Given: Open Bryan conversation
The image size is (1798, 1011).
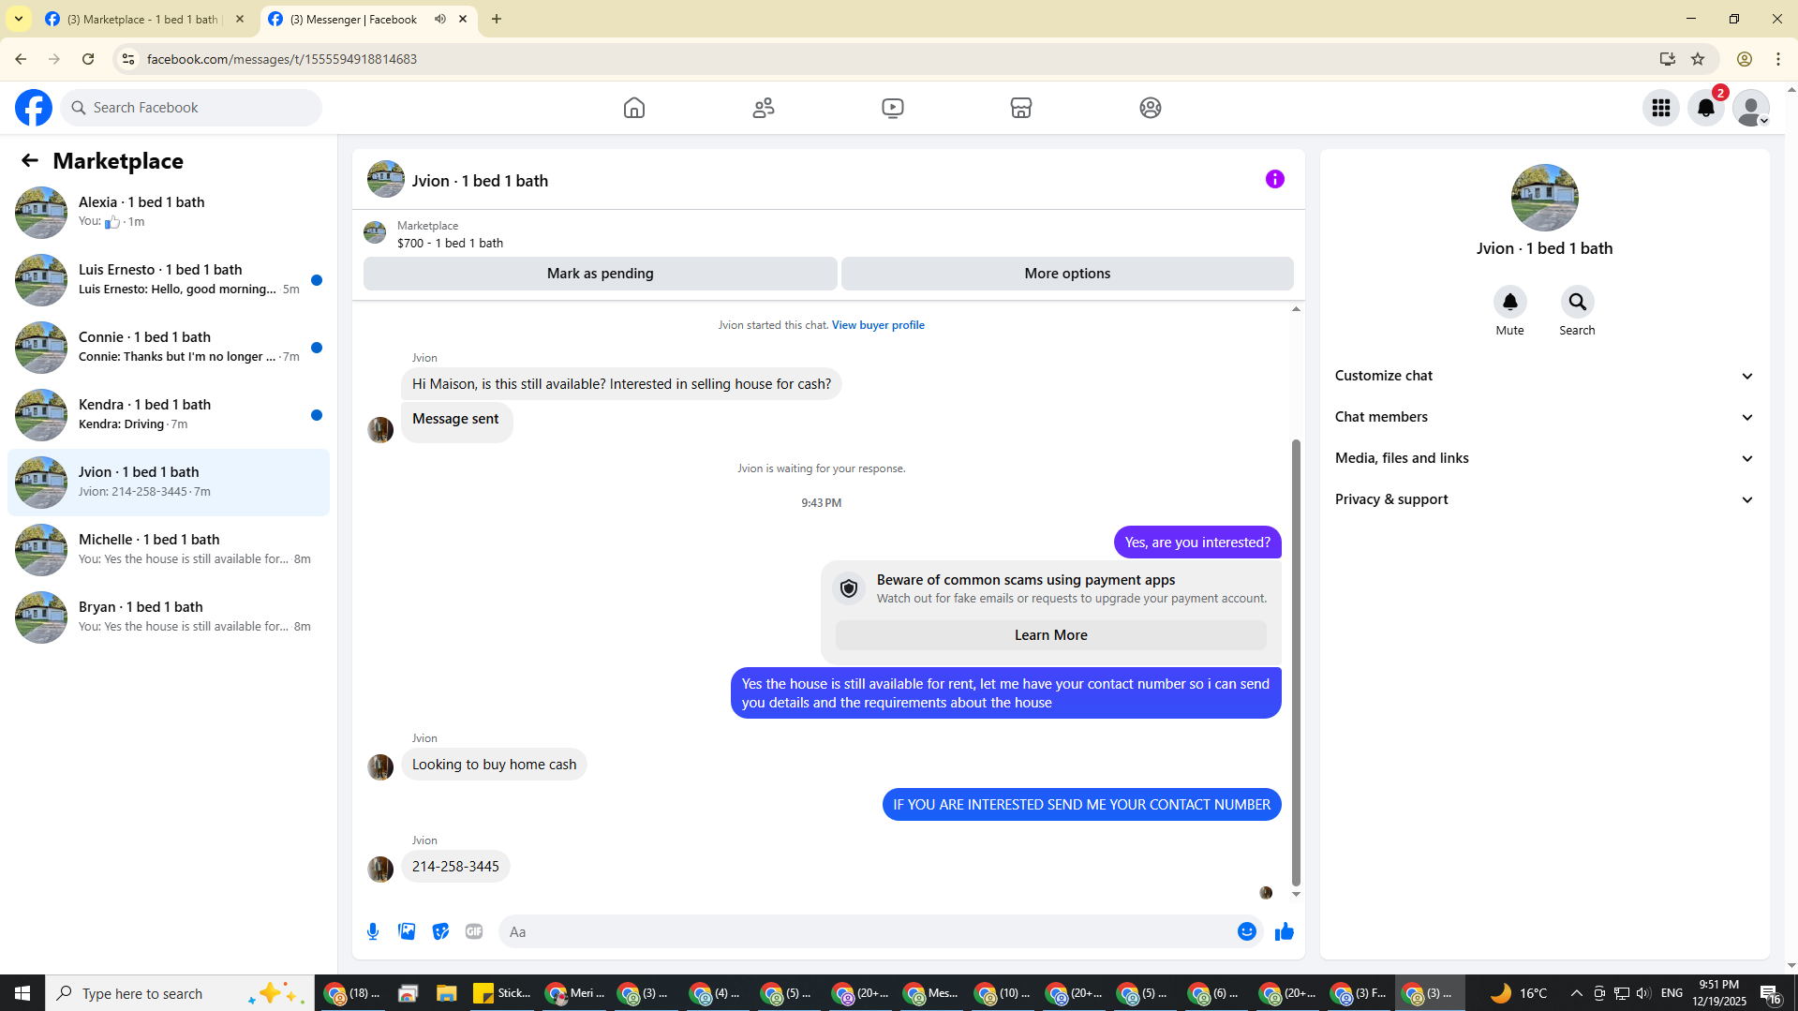Looking at the screenshot, I should (169, 617).
